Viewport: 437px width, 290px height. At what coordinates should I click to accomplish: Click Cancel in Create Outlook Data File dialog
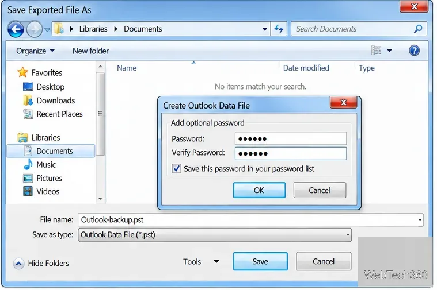tap(320, 190)
